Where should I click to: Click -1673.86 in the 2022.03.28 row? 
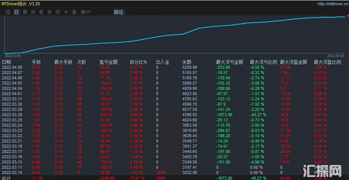click(x=225, y=115)
